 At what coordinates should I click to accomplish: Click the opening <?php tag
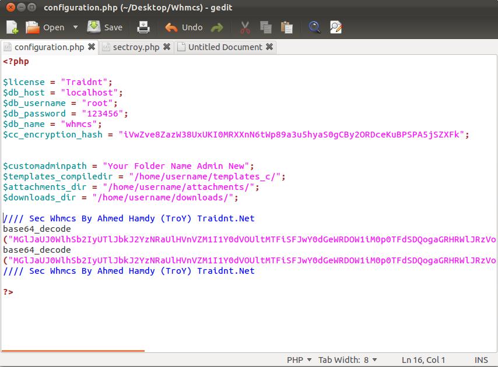(x=16, y=61)
